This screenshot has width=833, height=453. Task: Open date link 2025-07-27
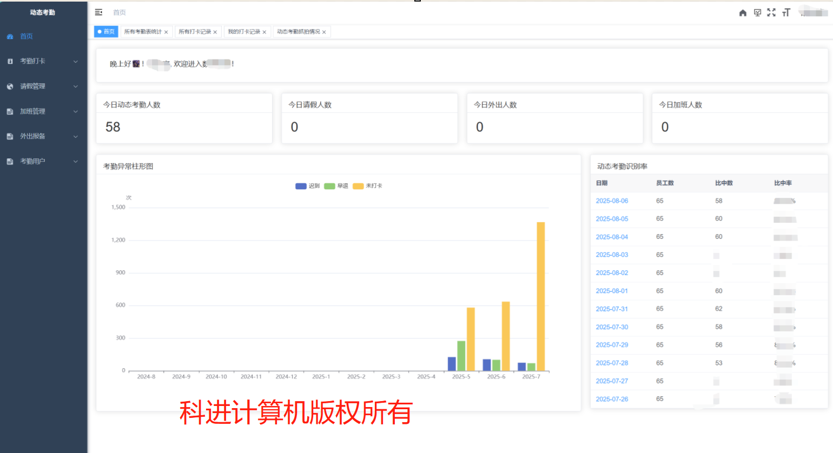[612, 381]
